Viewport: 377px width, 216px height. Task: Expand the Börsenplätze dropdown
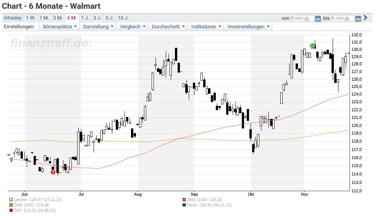point(60,27)
